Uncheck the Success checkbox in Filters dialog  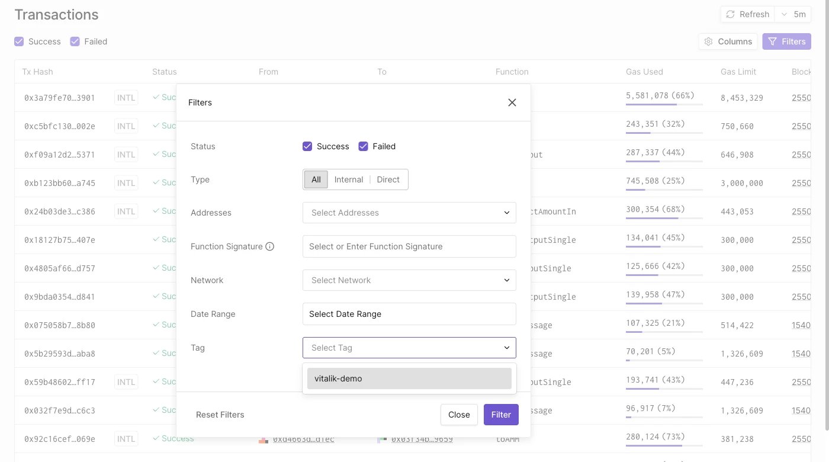tap(307, 146)
